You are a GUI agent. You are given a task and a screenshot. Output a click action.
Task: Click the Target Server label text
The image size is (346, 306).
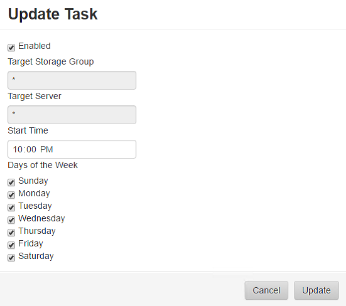(x=35, y=97)
